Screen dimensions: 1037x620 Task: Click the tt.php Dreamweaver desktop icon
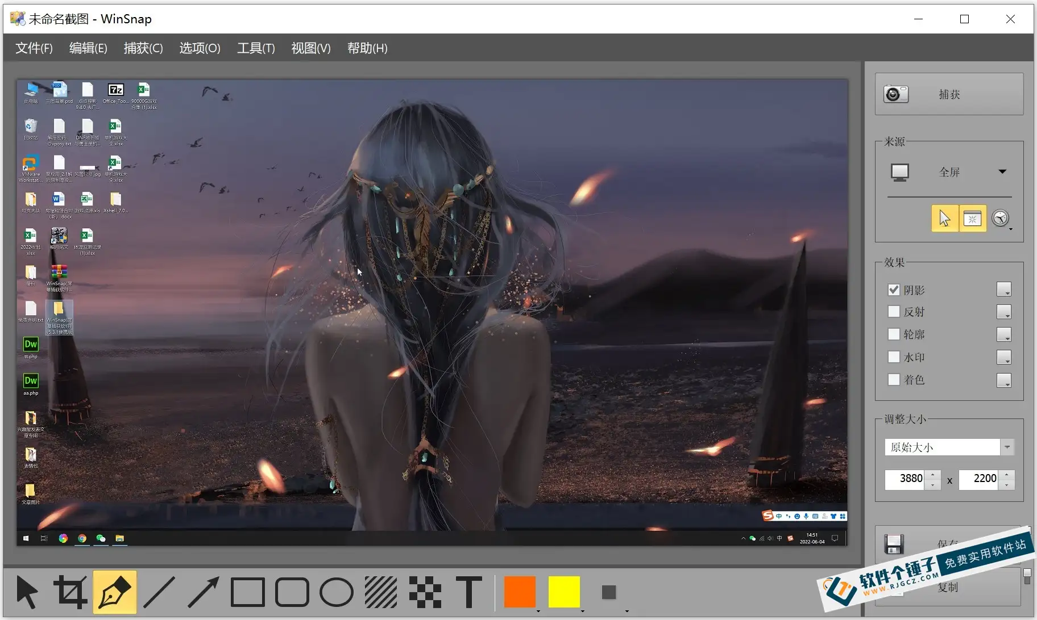pos(31,348)
